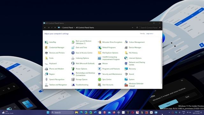The image size is (204, 115).
Task: Open Ease of Access Centre icon
Action: (73, 53)
